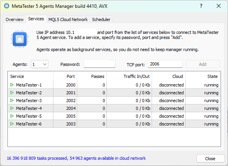Click the green play icon beside MetaTester-3

coord(12,101)
